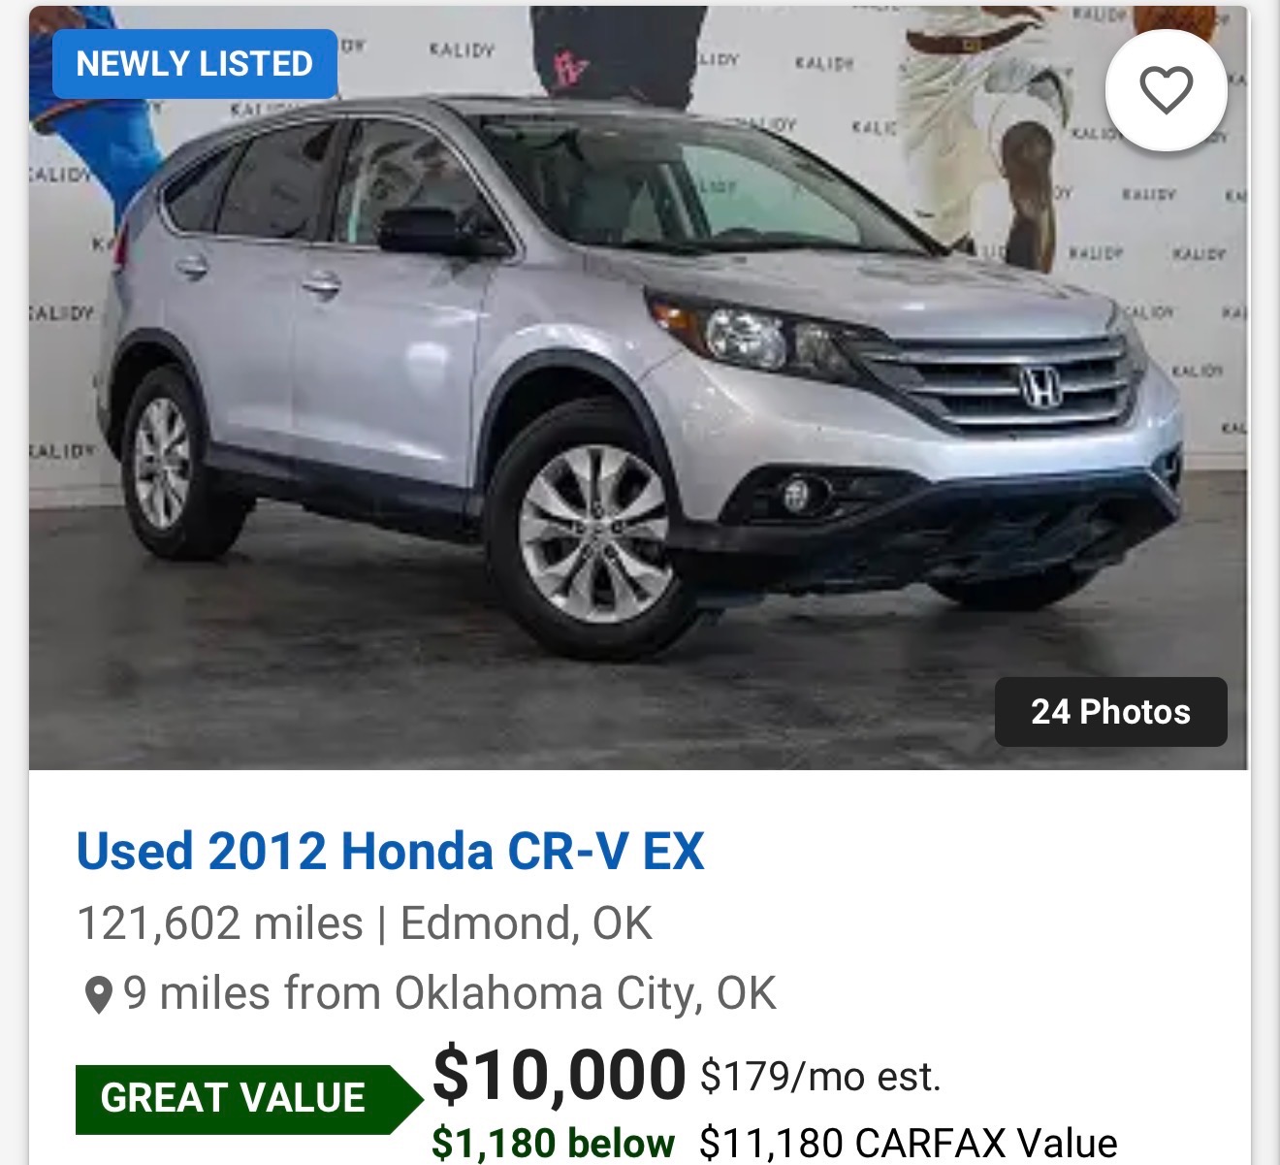Image resolution: width=1280 pixels, height=1165 pixels.
Task: Open the silver CR-V main photo
Action: click(x=639, y=388)
